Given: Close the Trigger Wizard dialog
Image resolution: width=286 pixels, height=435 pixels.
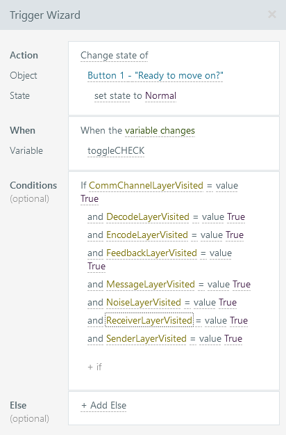Looking at the screenshot, I should pos(272,14).
